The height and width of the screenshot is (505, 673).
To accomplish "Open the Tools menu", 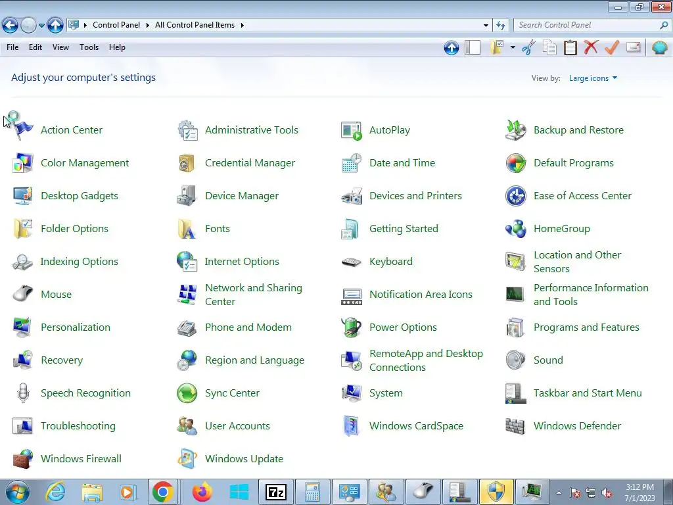I will tap(89, 47).
